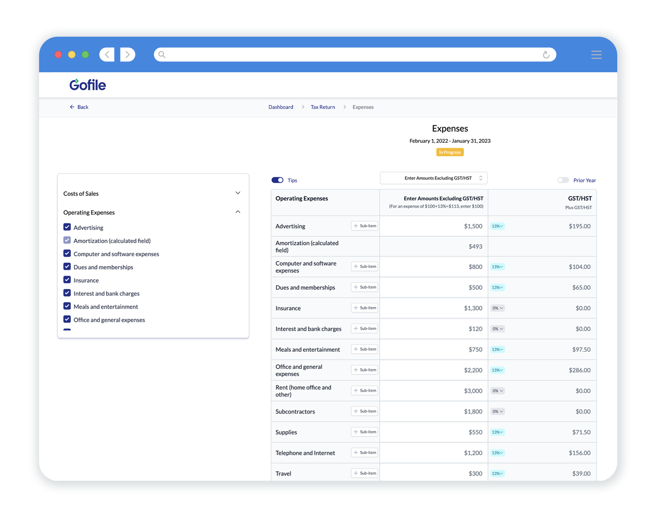The image size is (654, 521).
Task: Collapse the Operating Expenses section
Action: click(238, 212)
